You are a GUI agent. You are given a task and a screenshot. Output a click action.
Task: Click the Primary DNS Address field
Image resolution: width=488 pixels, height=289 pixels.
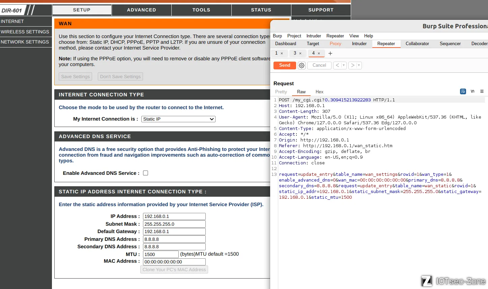pos(174,239)
